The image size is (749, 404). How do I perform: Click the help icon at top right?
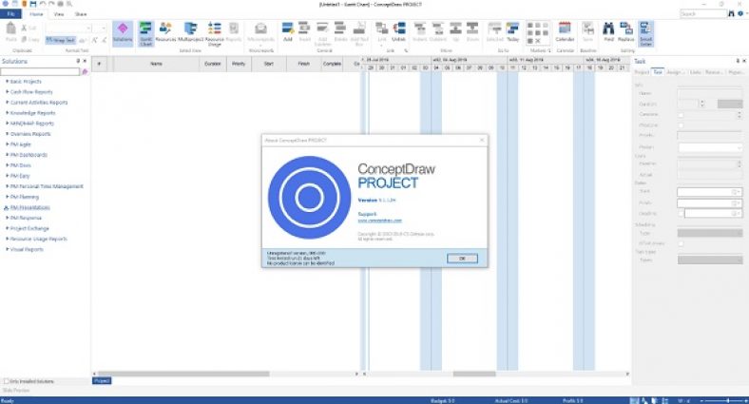tap(740, 14)
